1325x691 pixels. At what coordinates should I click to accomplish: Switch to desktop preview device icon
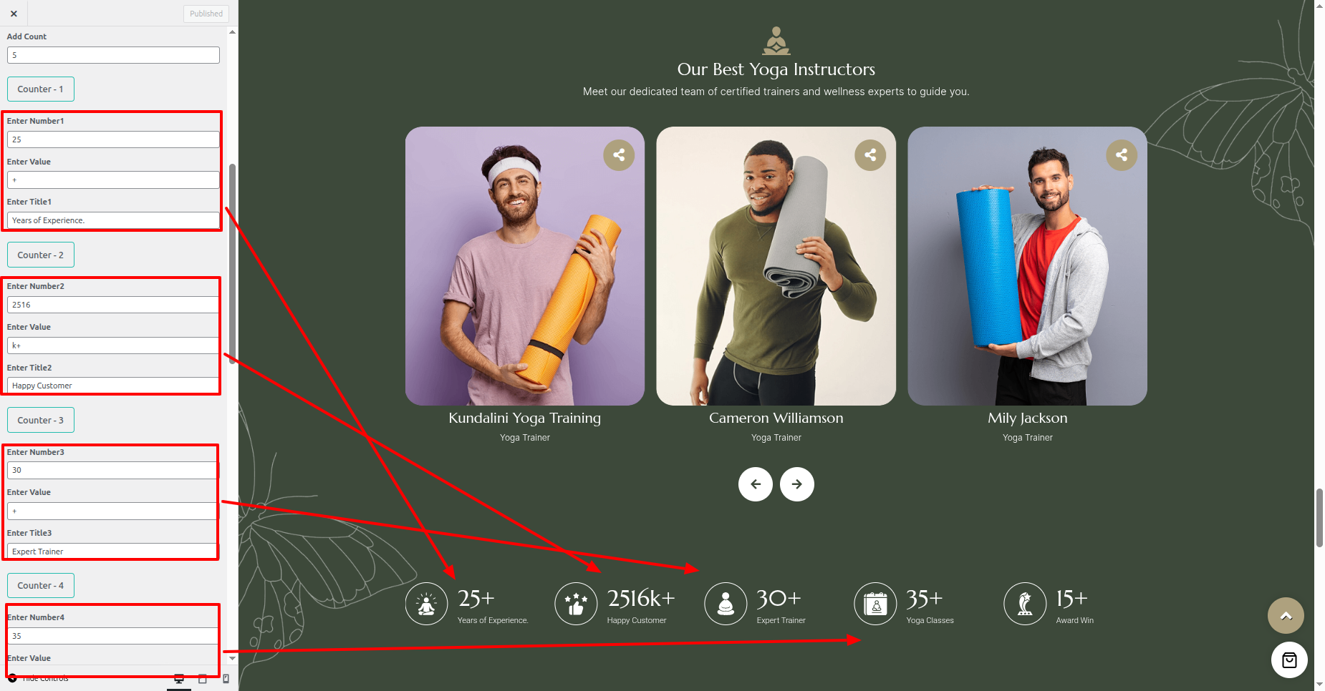point(179,679)
